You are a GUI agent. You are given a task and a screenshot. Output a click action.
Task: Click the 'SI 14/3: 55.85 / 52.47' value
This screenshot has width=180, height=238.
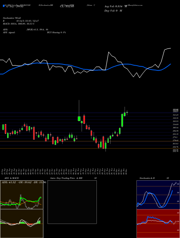point(28,21)
